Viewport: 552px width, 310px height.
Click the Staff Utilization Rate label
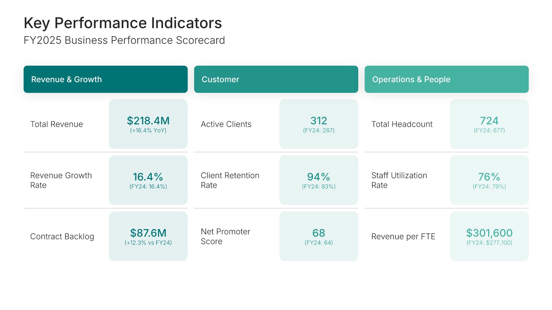pyautogui.click(x=399, y=180)
